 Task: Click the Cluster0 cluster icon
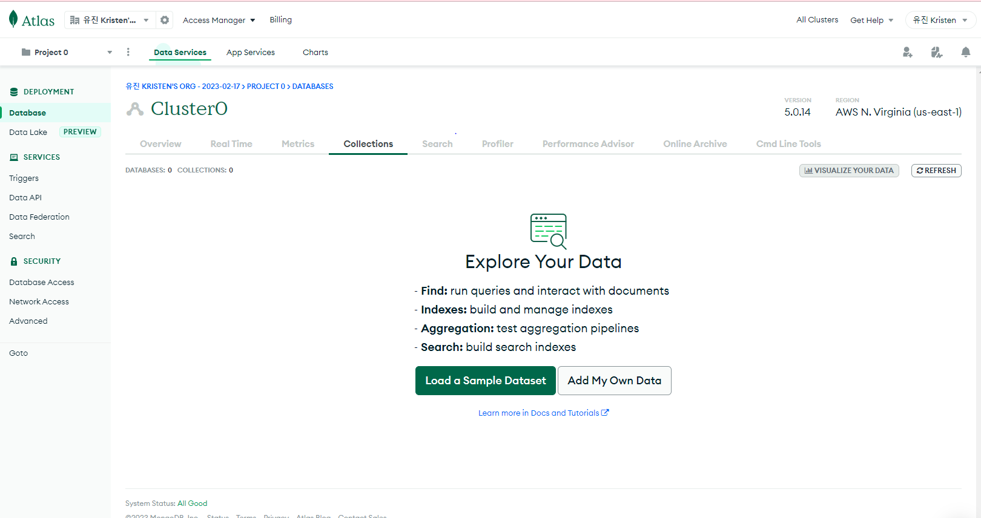135,109
